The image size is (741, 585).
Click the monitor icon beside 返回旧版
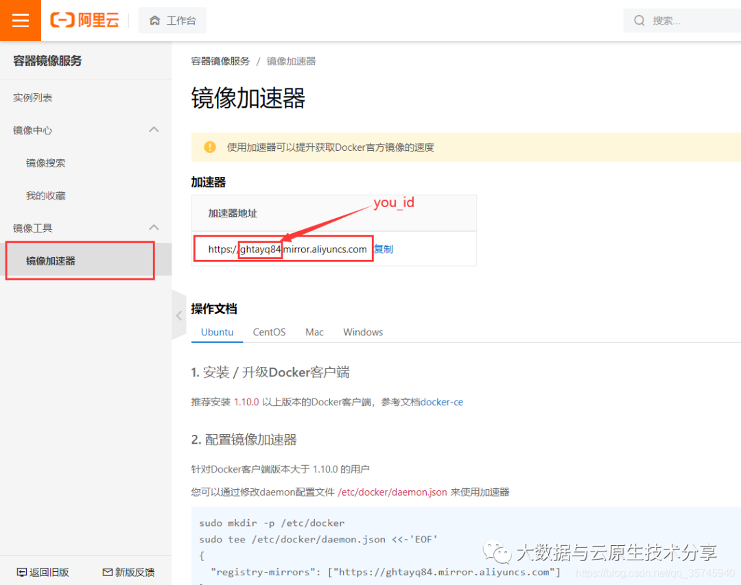(x=22, y=572)
